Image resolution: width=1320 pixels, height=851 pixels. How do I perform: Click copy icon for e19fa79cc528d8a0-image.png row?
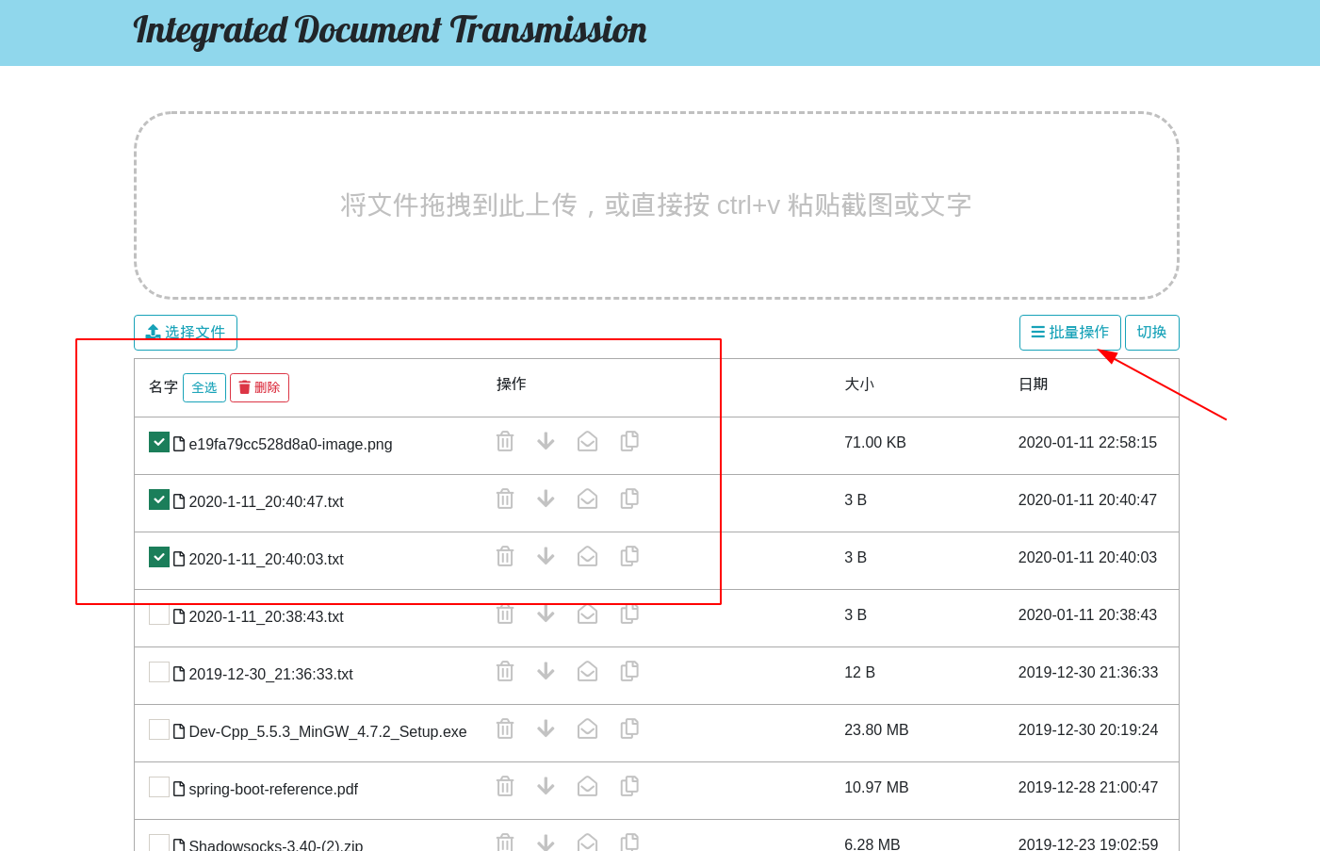pos(629,441)
